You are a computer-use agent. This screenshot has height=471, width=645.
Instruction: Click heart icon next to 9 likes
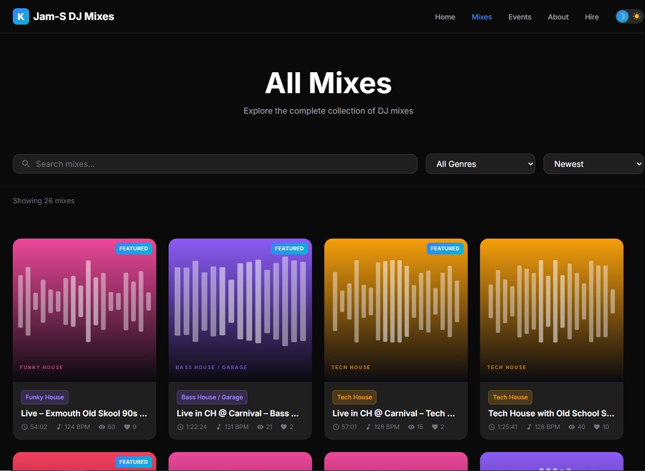pos(127,427)
